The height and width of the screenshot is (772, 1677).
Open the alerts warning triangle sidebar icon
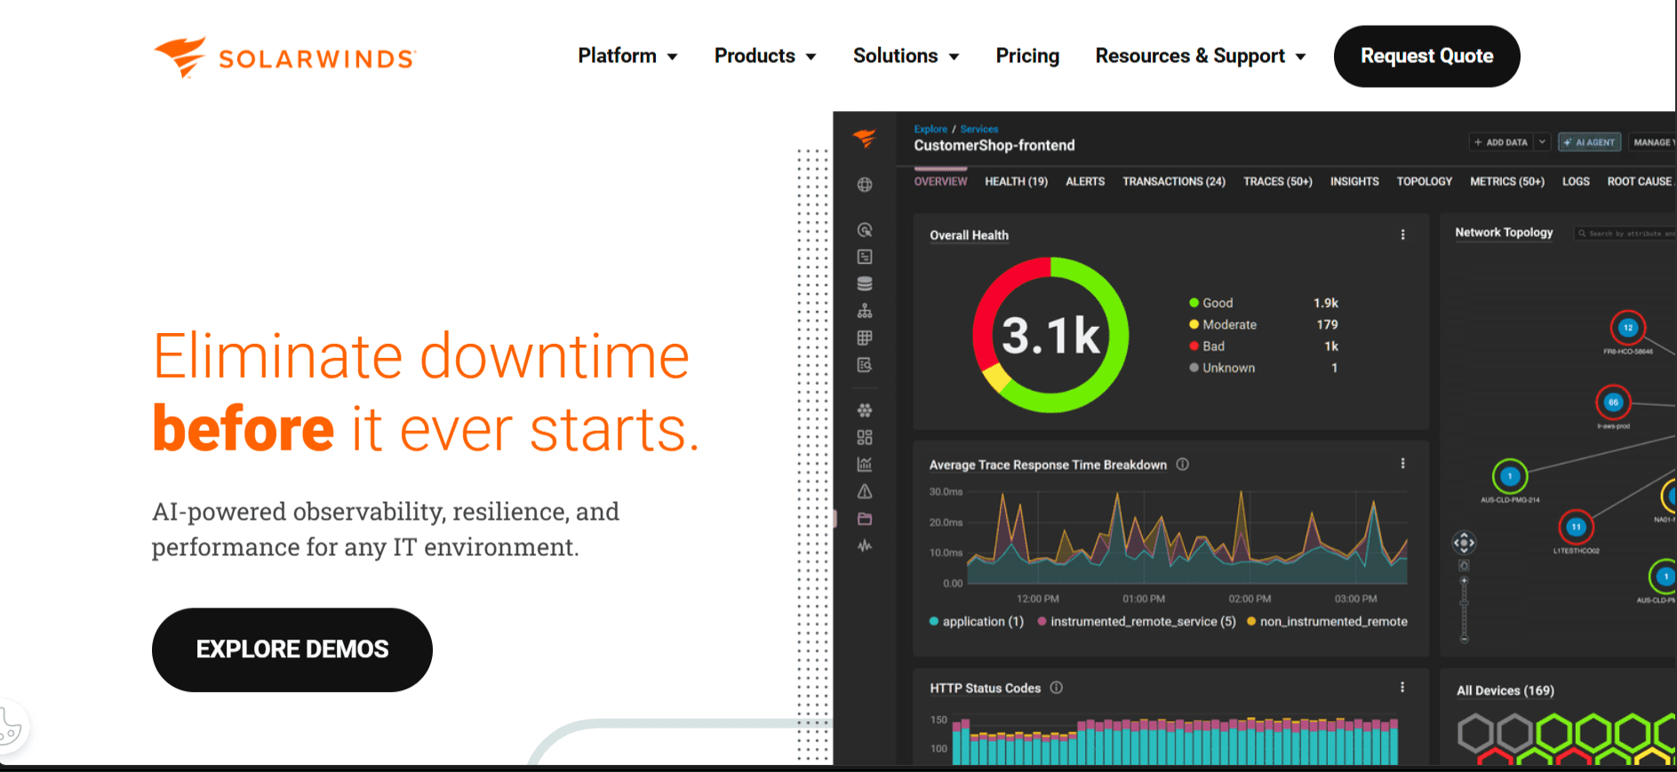[x=865, y=491]
